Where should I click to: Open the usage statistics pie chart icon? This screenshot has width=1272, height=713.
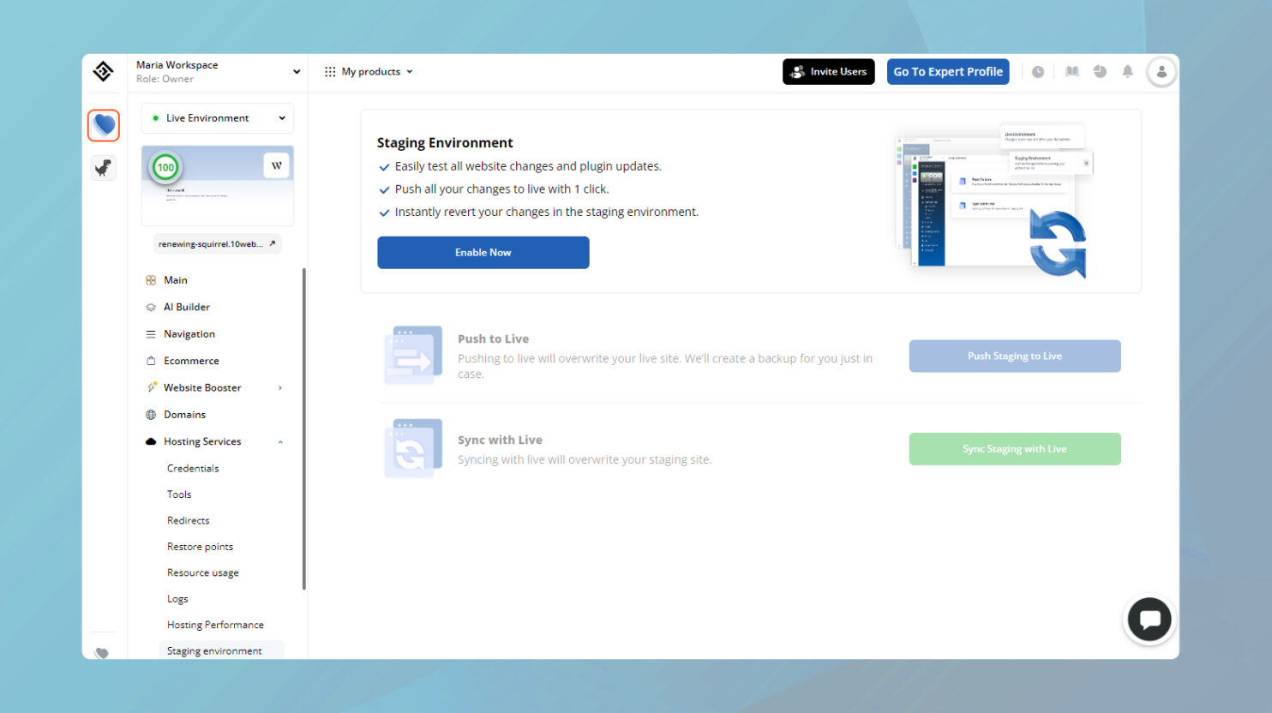click(x=1100, y=72)
